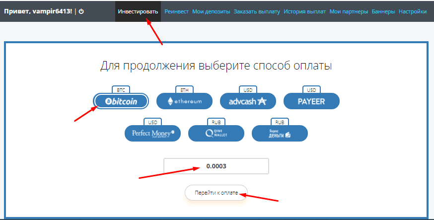Open Настройки settings link
Viewport: 434px width, 220px height.
(x=413, y=11)
